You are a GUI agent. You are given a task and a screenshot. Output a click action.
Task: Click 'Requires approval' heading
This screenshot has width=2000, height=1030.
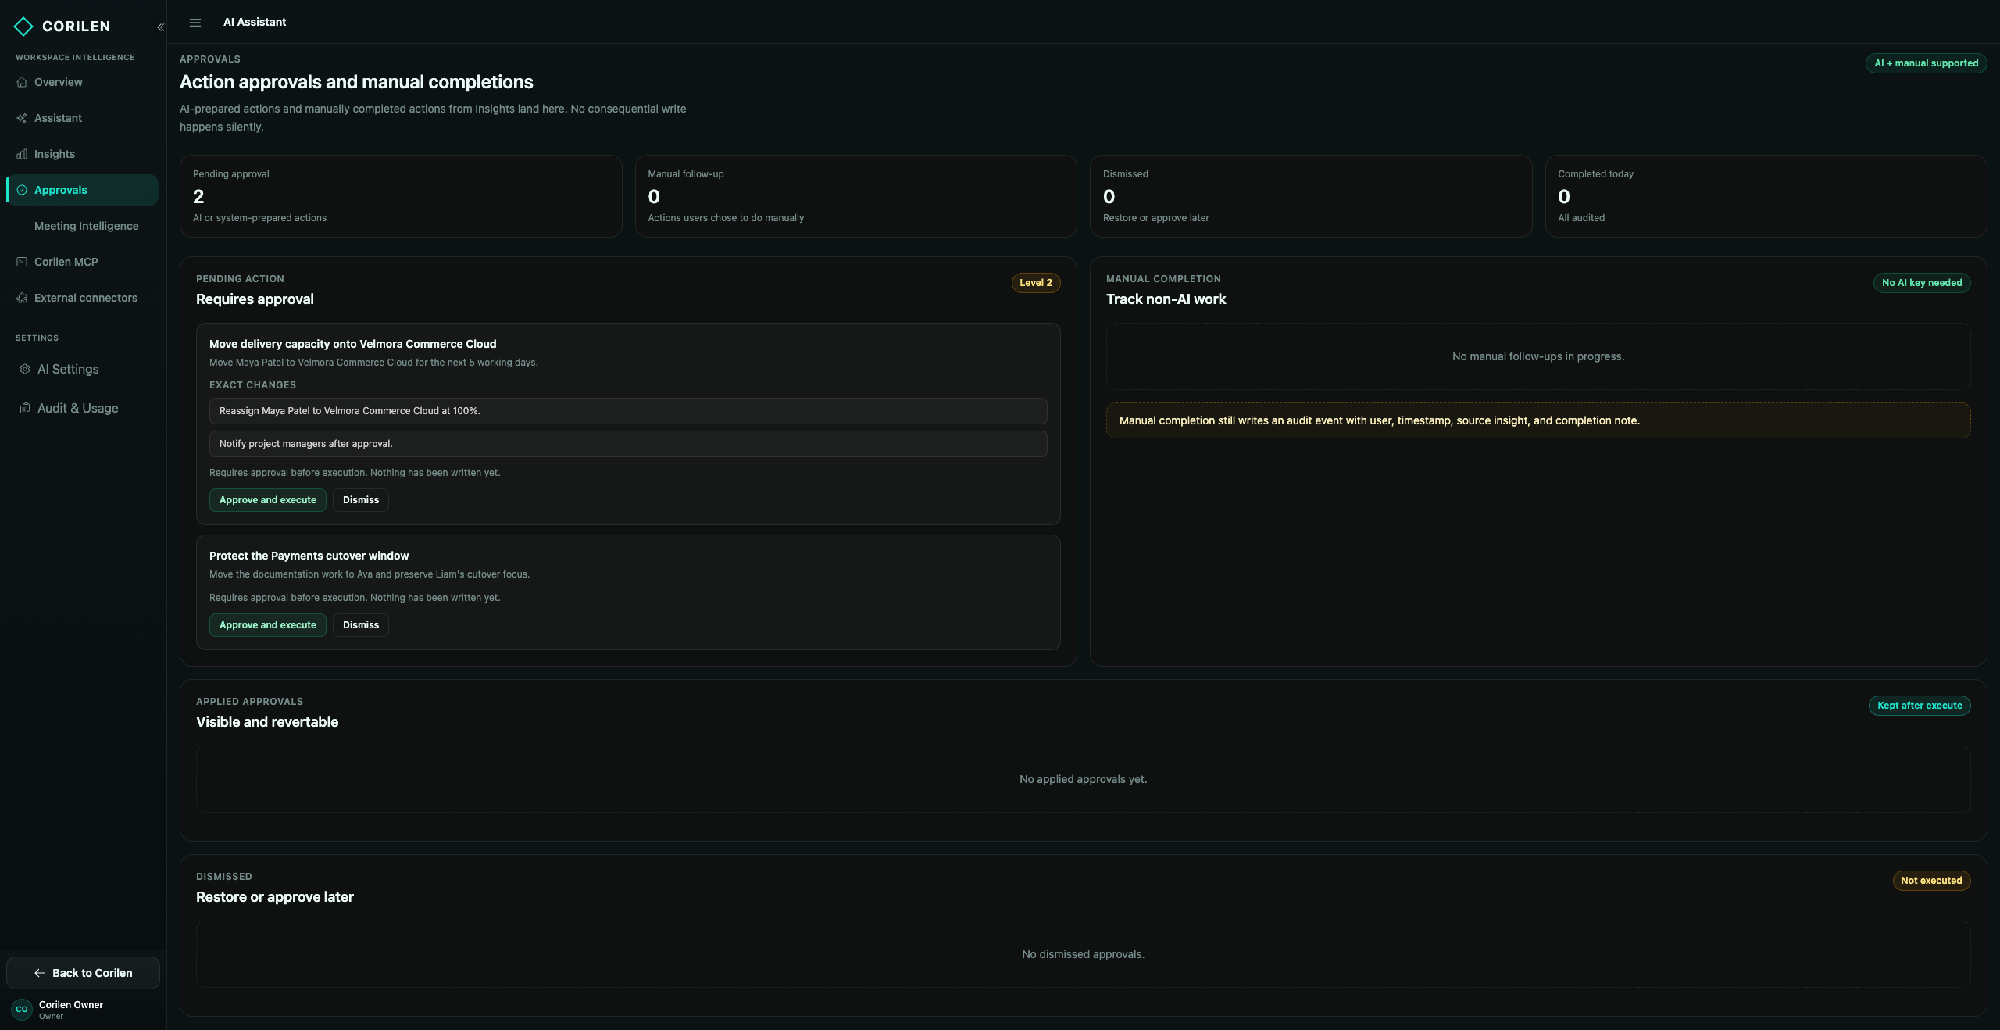pos(255,299)
